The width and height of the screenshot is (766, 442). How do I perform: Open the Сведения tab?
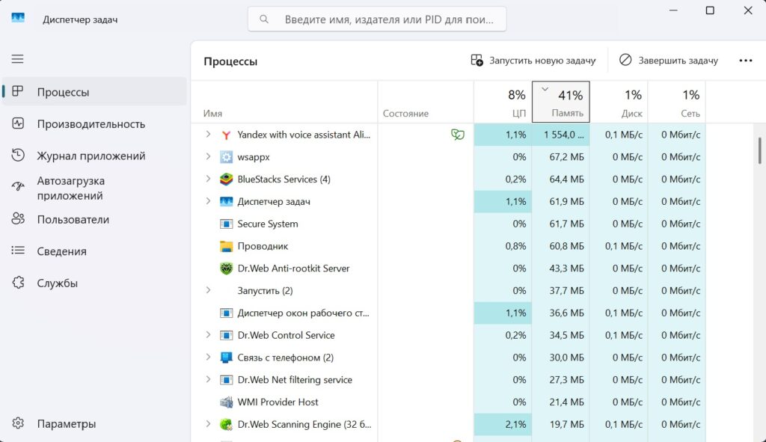click(94, 251)
